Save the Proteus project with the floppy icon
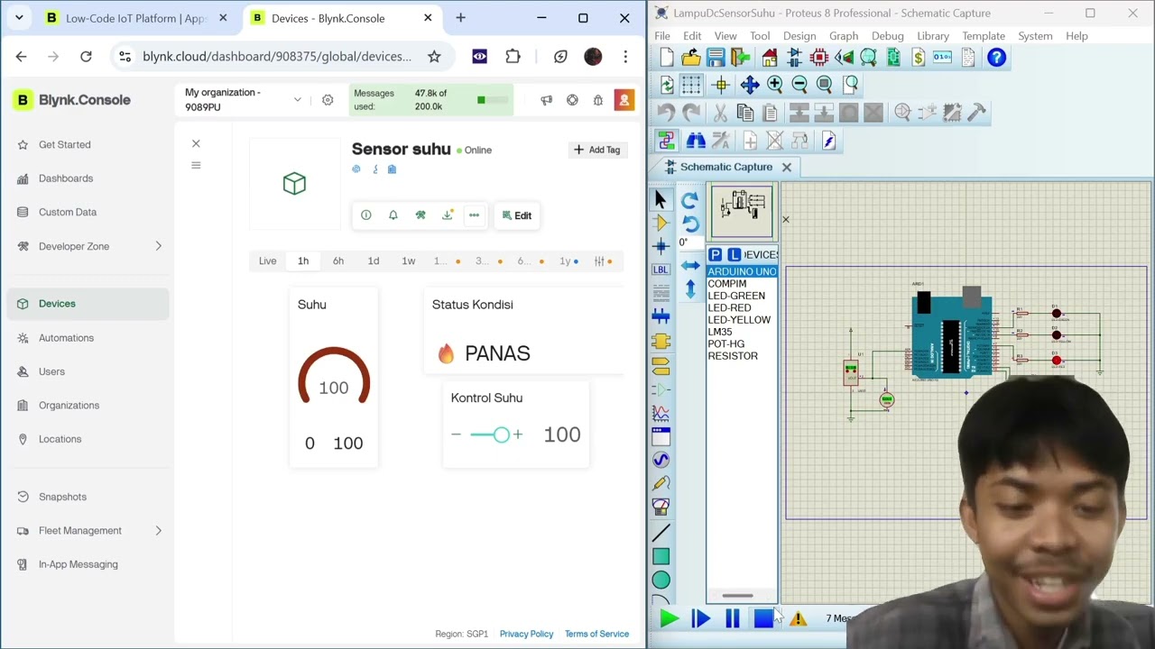Screen dimensions: 1155x649 click(x=716, y=58)
